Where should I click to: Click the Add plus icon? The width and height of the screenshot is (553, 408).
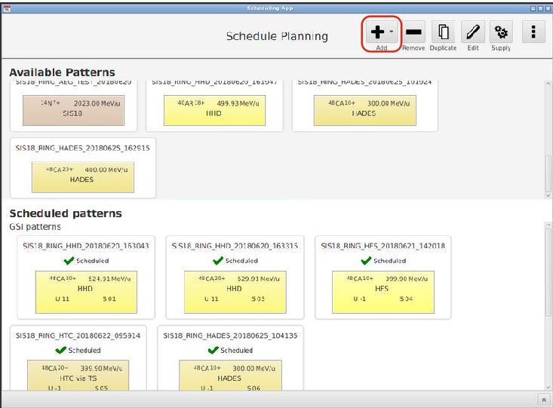pos(377,32)
